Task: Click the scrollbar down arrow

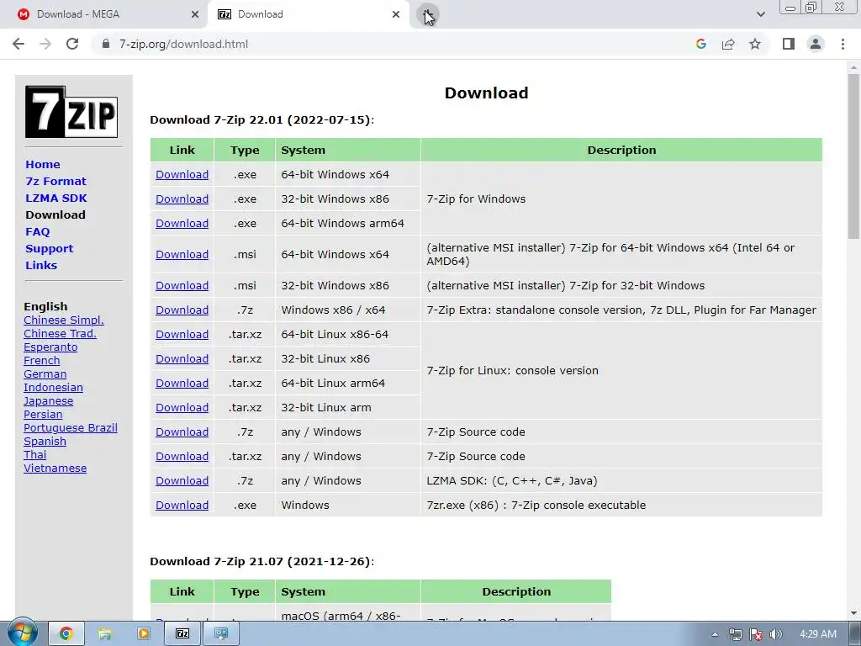Action: coord(853,613)
